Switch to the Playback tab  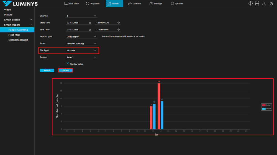93,4
